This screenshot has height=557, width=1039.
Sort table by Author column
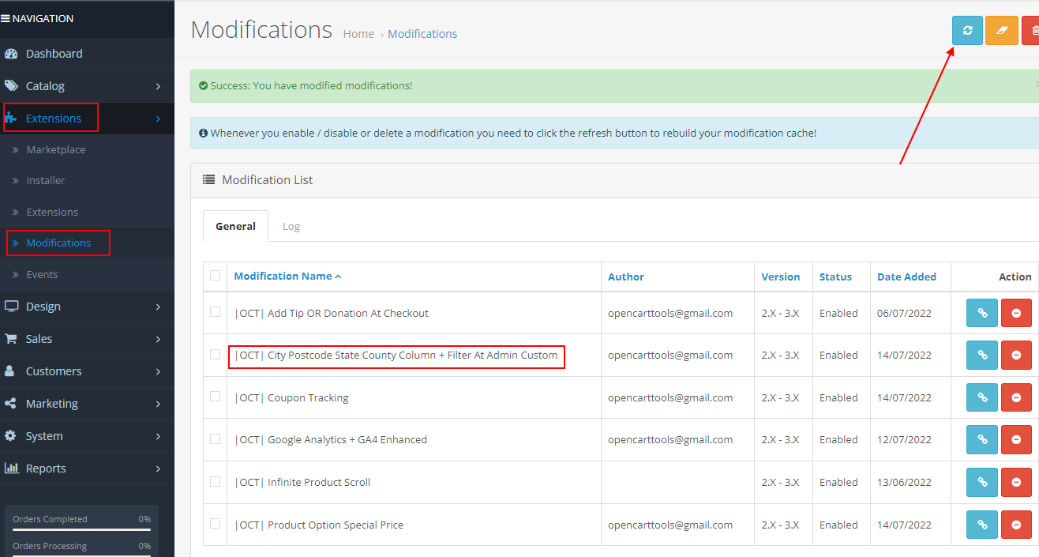pyautogui.click(x=626, y=277)
